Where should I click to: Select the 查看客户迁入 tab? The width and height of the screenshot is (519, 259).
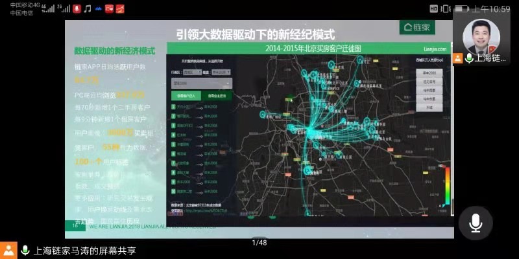click(x=186, y=96)
